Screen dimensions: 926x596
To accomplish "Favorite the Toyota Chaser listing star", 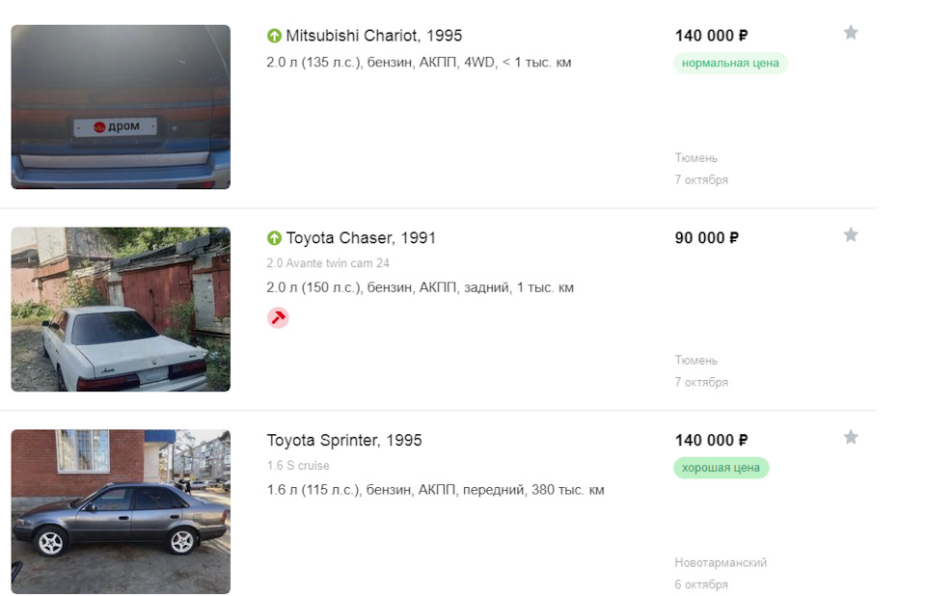I will [x=850, y=235].
